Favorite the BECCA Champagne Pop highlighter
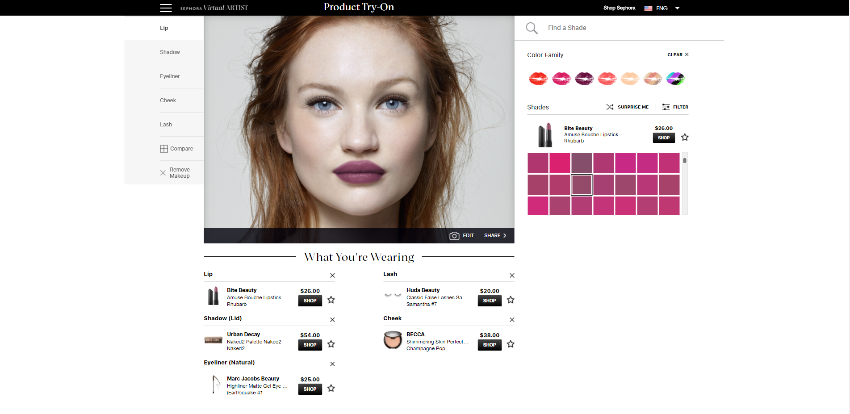This screenshot has width=850, height=414. (x=511, y=344)
